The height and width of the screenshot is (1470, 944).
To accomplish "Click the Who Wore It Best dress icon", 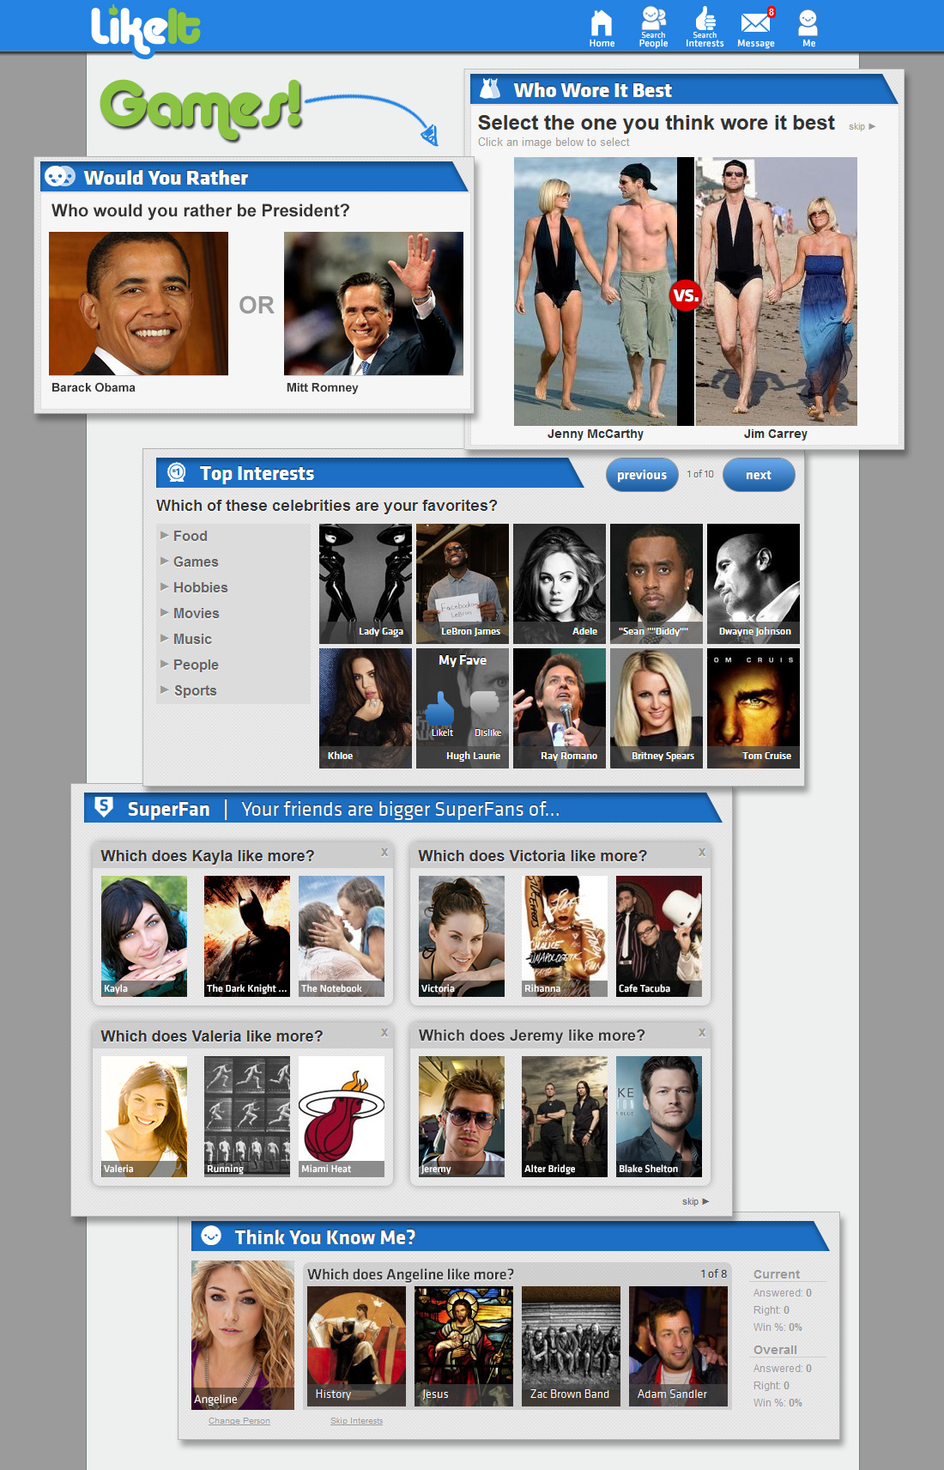I will point(490,88).
